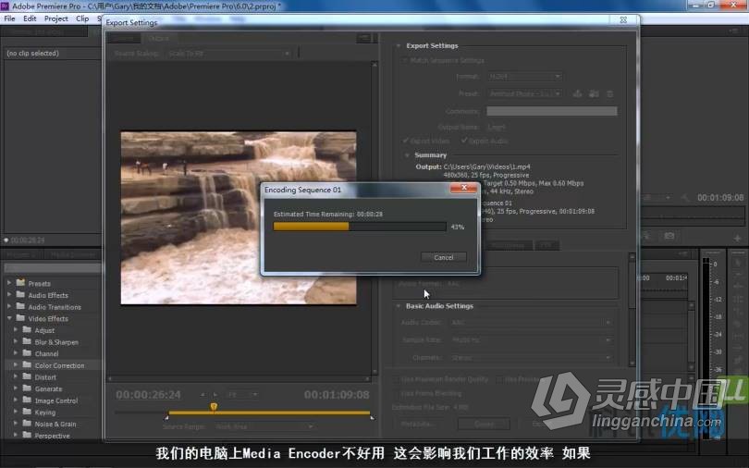The width and height of the screenshot is (749, 468).
Task: Collapse the Summary section
Action: click(x=407, y=155)
